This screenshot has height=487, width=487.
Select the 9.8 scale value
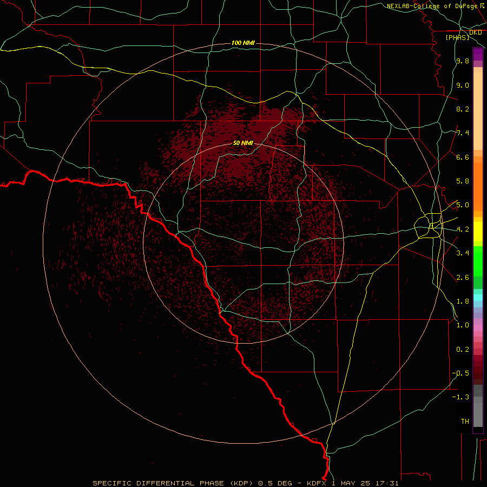463,61
